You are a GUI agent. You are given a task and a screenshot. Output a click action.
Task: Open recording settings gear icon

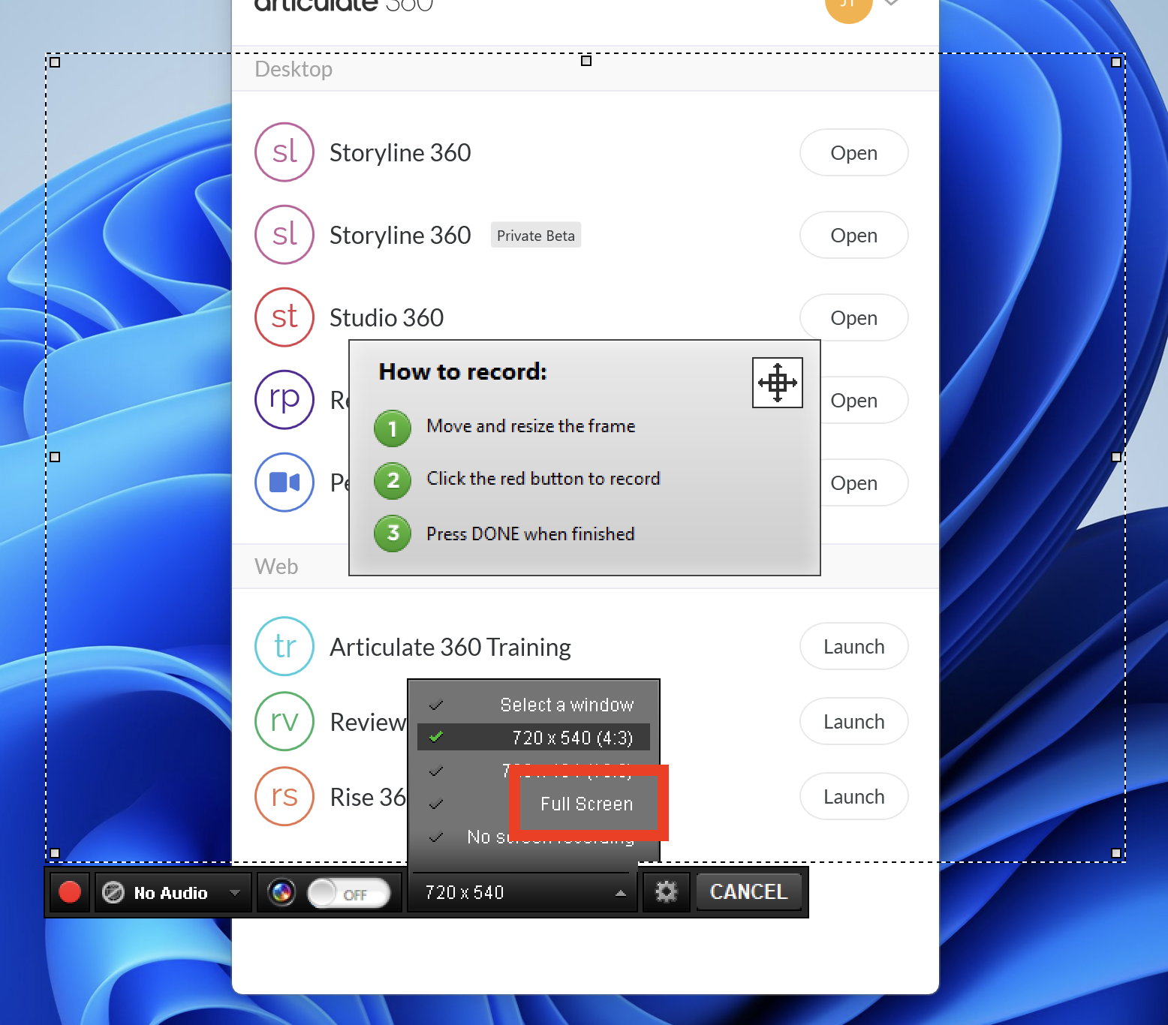click(666, 891)
